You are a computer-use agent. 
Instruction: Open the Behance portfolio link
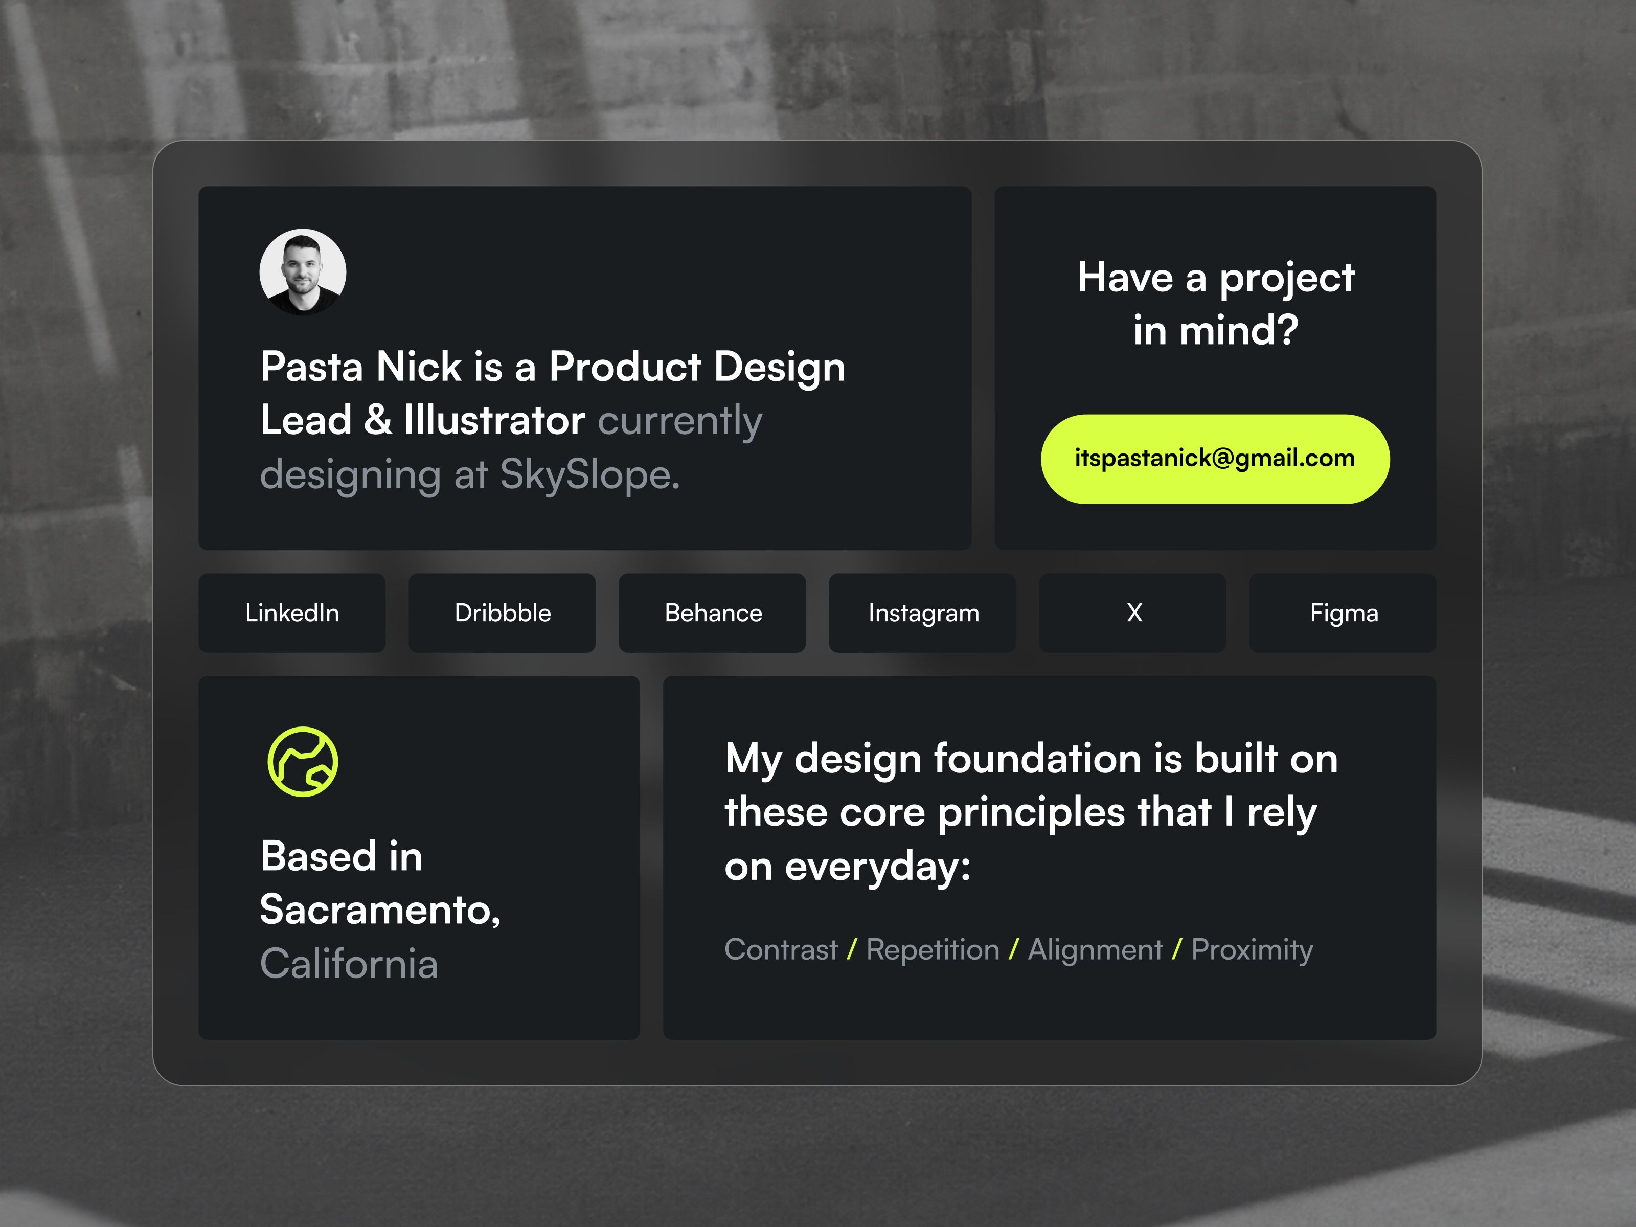[712, 613]
